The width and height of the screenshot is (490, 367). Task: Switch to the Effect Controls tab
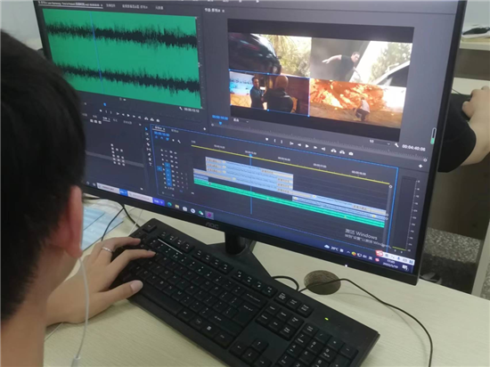pyautogui.click(x=110, y=5)
